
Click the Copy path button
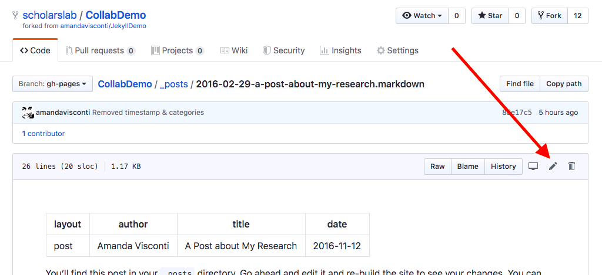click(563, 84)
